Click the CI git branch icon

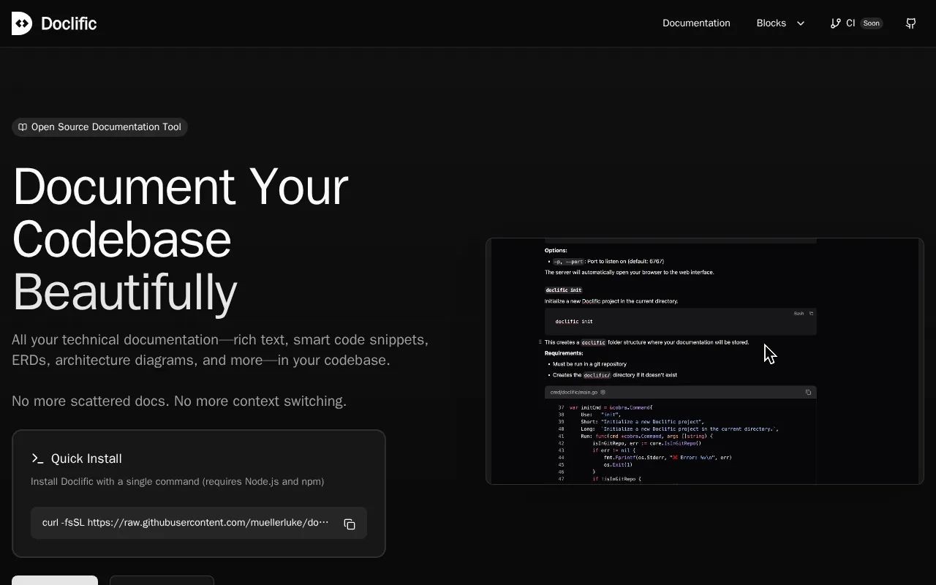point(836,23)
